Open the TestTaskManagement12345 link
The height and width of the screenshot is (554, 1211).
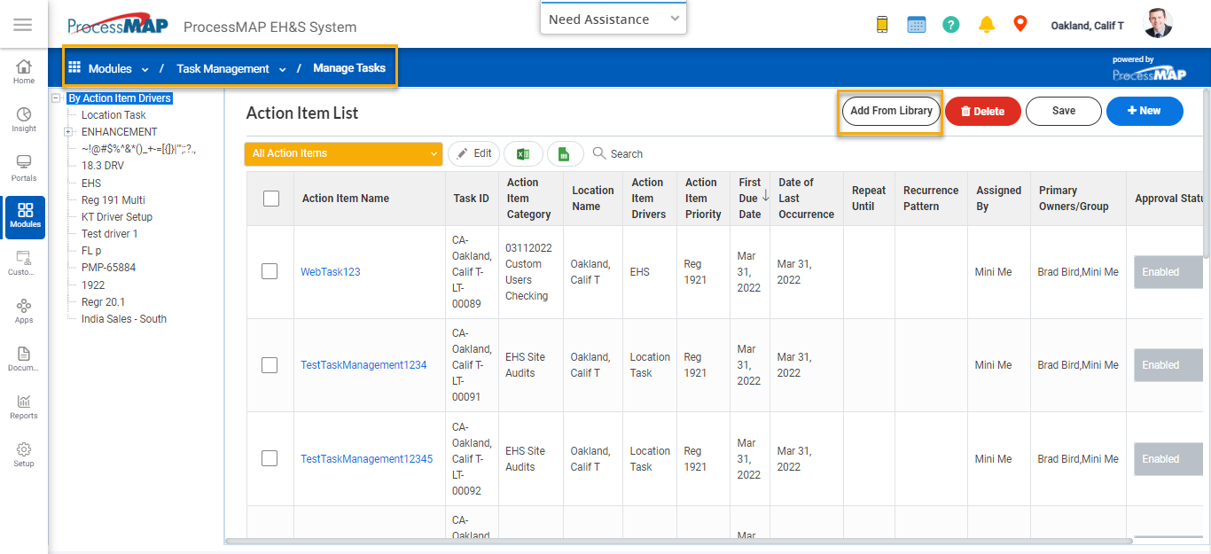click(x=367, y=459)
